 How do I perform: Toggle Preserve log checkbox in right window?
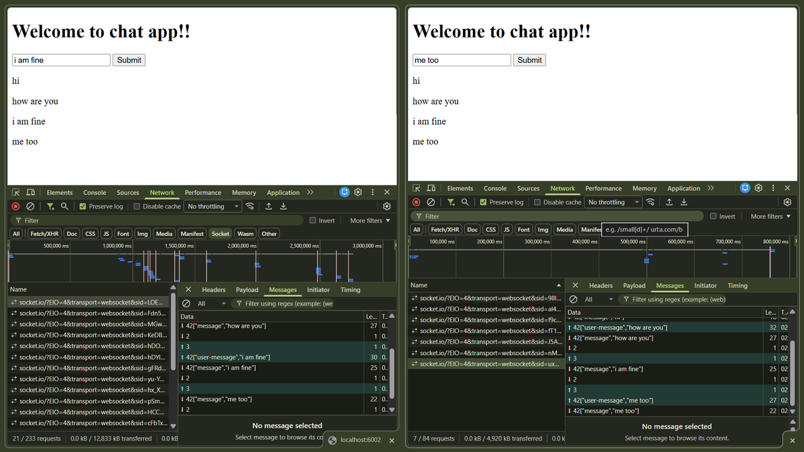tap(484, 202)
